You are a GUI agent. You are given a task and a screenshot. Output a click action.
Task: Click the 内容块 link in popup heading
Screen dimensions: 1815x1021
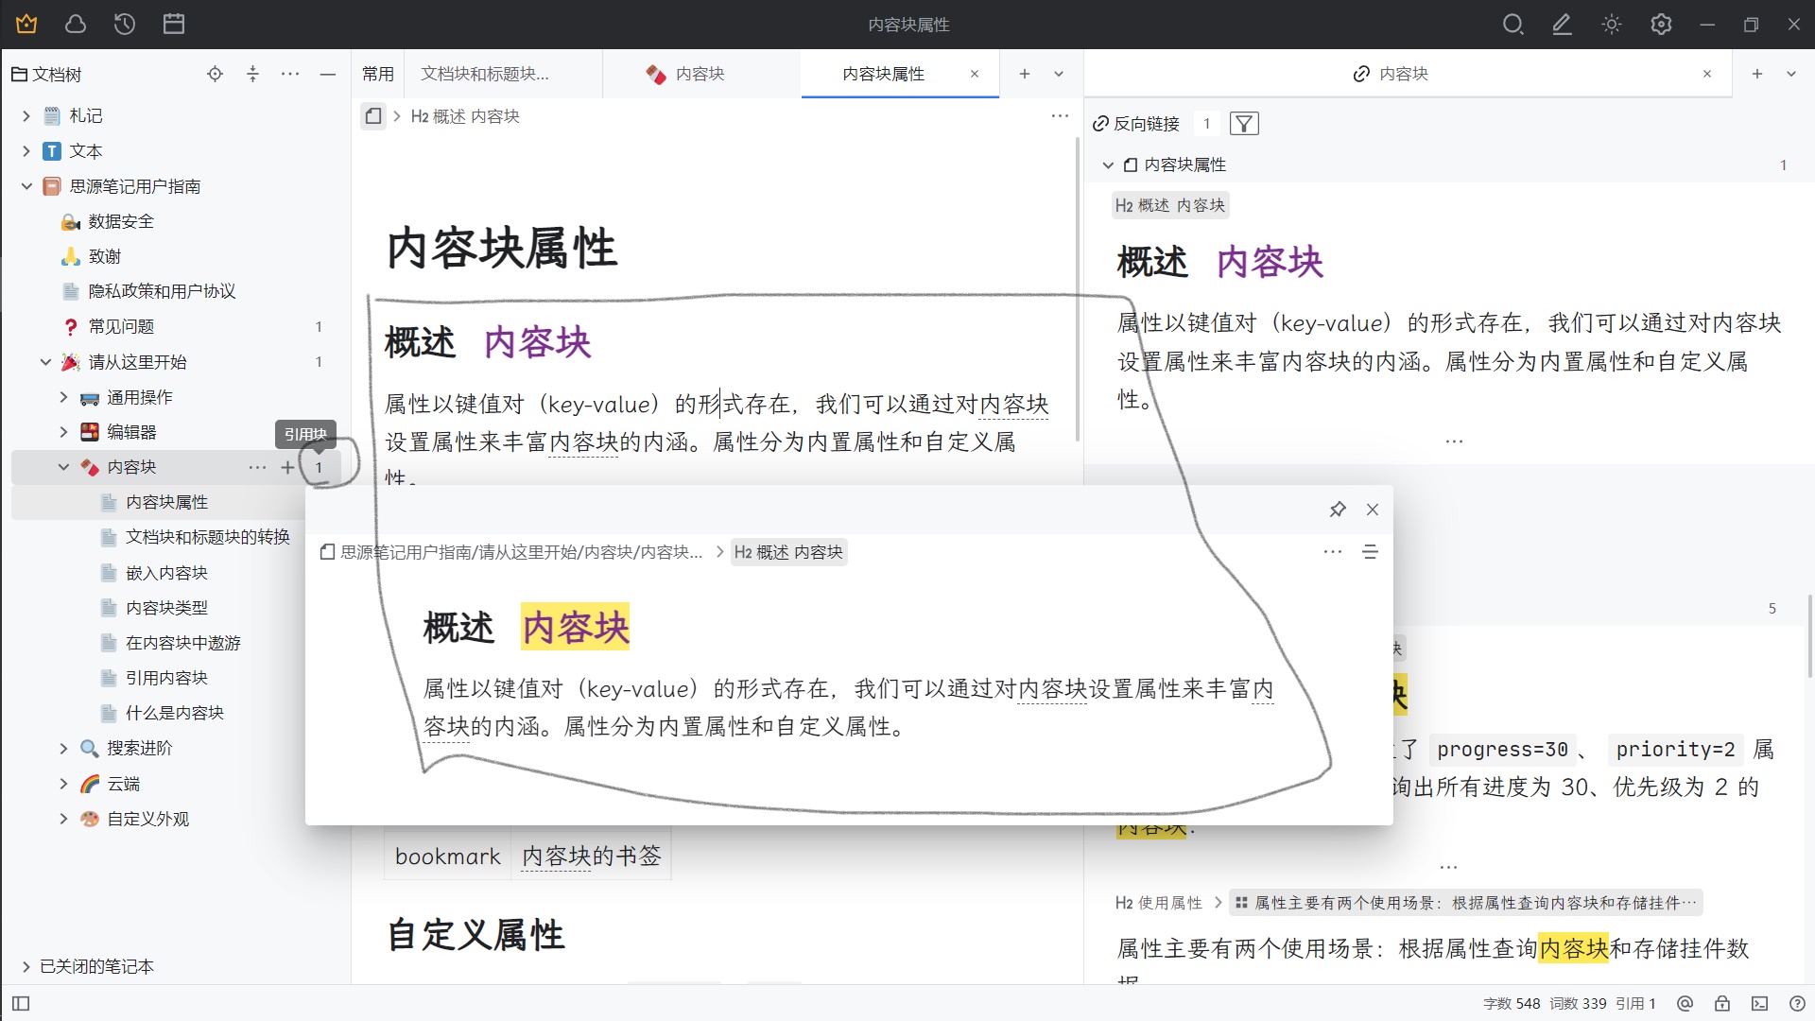(x=576, y=628)
